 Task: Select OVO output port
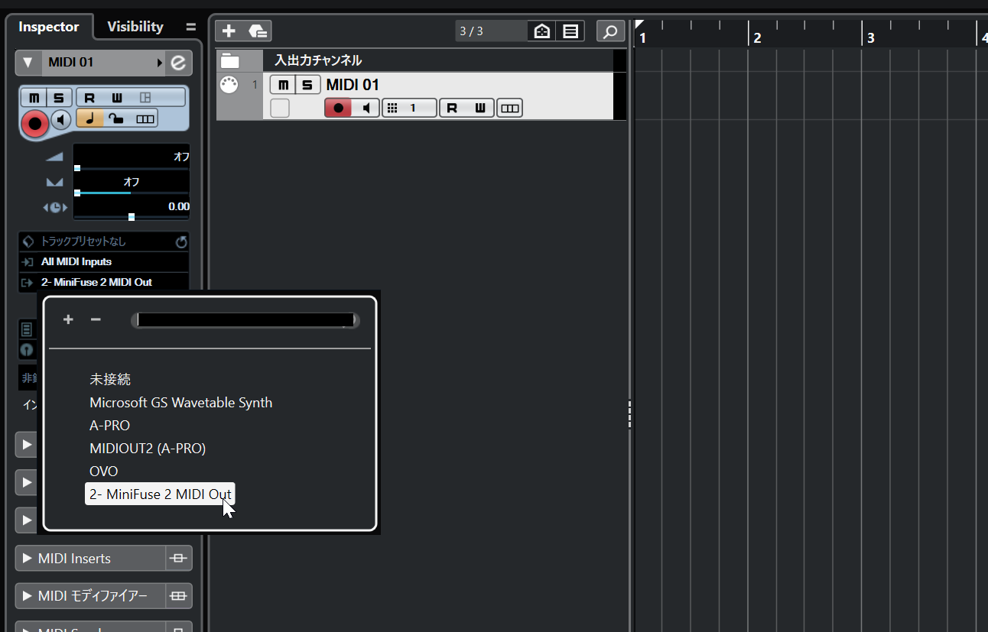pyautogui.click(x=104, y=472)
